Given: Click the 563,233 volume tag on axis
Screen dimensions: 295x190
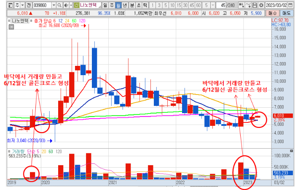Looking at the screenshot, I should [x=283, y=173].
